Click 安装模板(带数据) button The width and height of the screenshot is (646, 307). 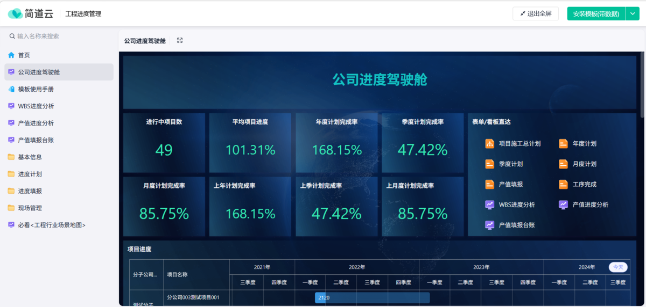(596, 13)
